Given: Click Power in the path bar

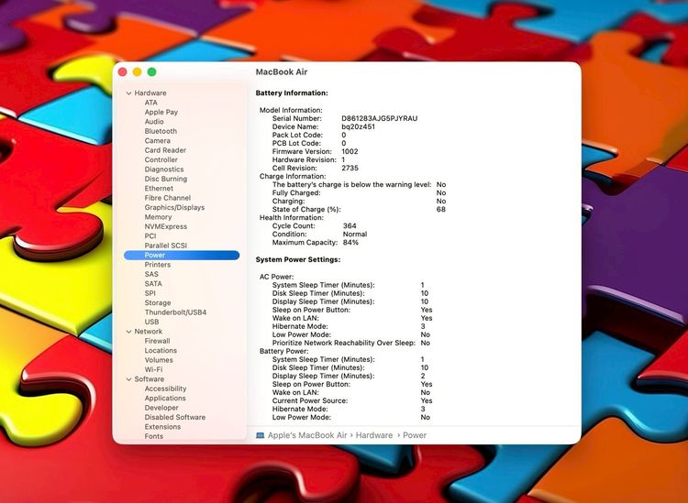Looking at the screenshot, I should [415, 435].
